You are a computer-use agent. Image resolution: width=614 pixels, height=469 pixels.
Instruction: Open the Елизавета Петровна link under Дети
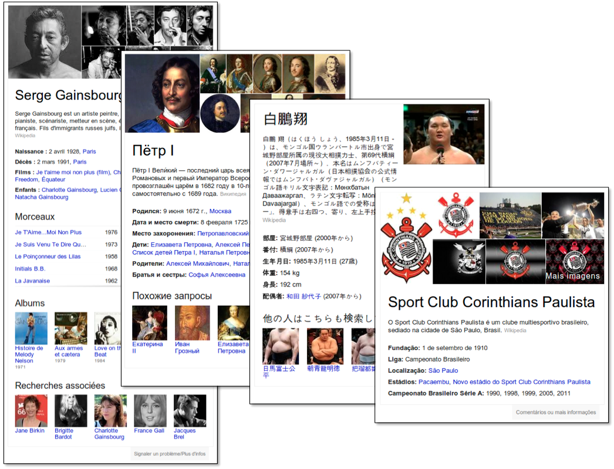181,244
